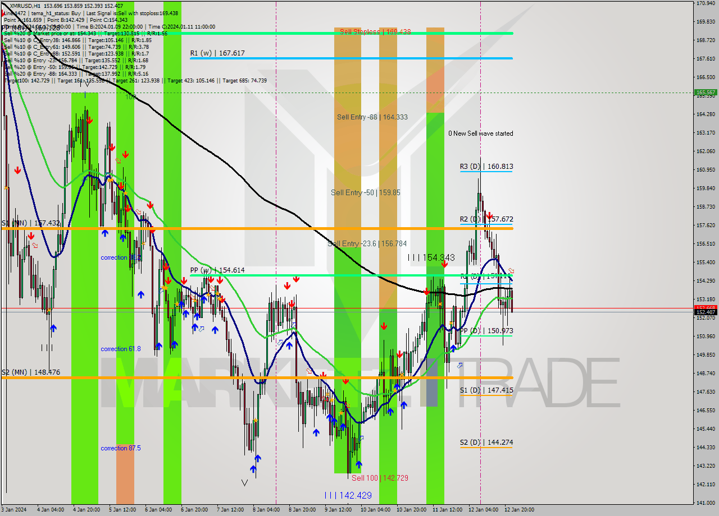
Task: Select the 'Sell Entry -23.6 | 156.784' label
Action: tap(367, 244)
